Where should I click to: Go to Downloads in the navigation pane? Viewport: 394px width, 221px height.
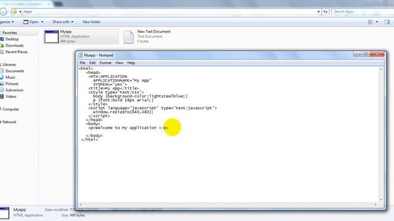pos(14,45)
